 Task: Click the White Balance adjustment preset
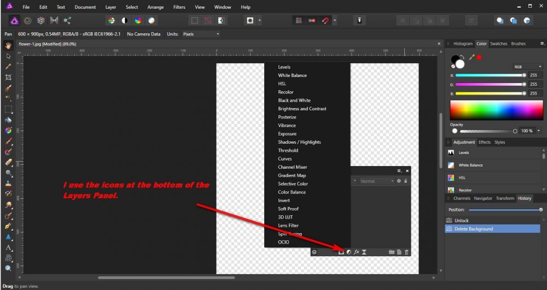pyautogui.click(x=470, y=165)
